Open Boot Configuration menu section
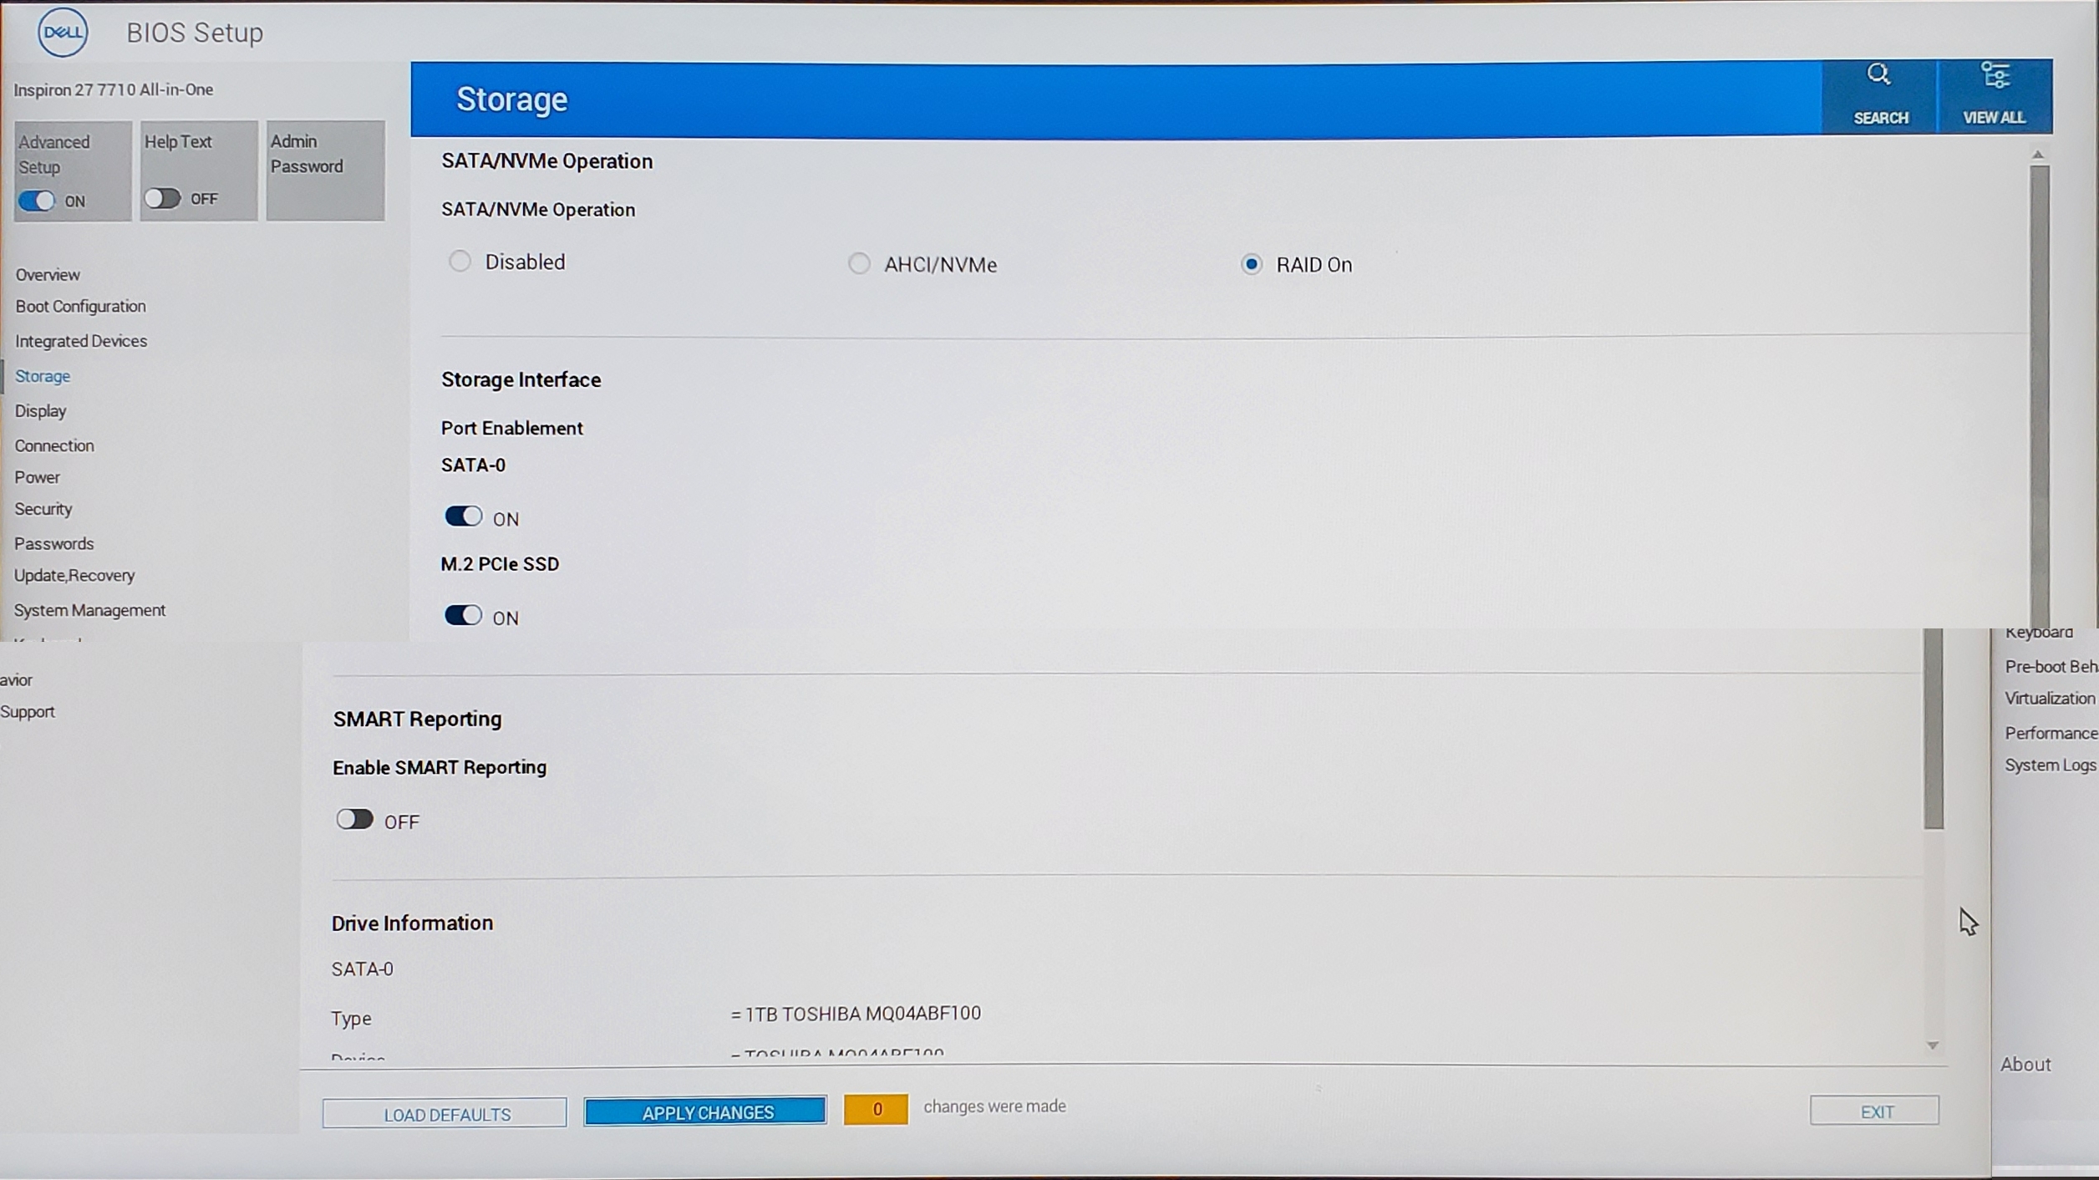Screen dimensions: 2099x1180 80,307
